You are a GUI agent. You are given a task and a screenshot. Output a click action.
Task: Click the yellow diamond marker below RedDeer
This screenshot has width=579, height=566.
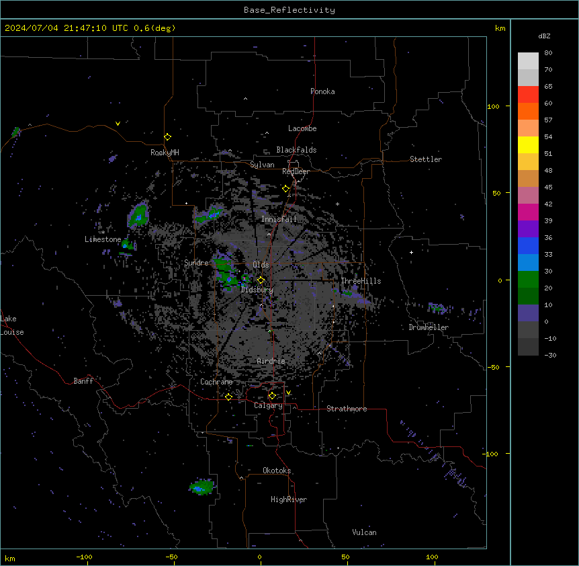tap(286, 189)
